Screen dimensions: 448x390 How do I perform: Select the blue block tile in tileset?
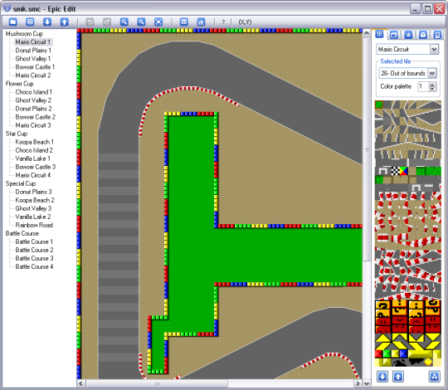(404, 354)
